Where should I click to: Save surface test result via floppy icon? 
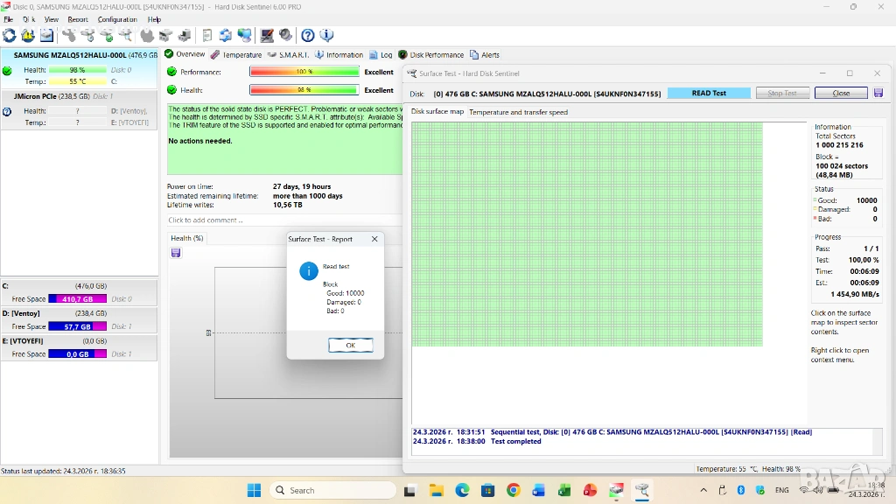[878, 93]
